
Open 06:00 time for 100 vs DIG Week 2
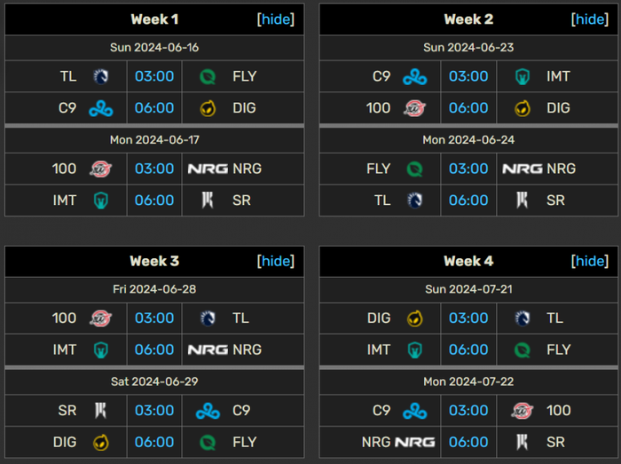[x=468, y=108]
